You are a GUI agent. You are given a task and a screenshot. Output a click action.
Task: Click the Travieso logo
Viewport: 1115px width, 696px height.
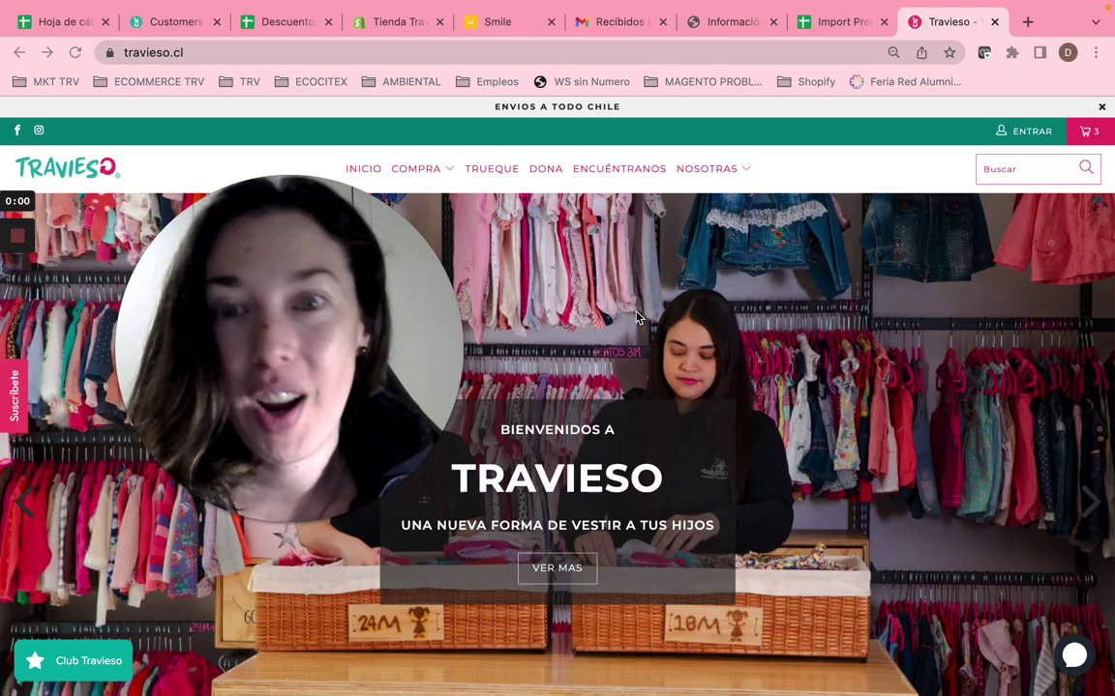tap(68, 167)
